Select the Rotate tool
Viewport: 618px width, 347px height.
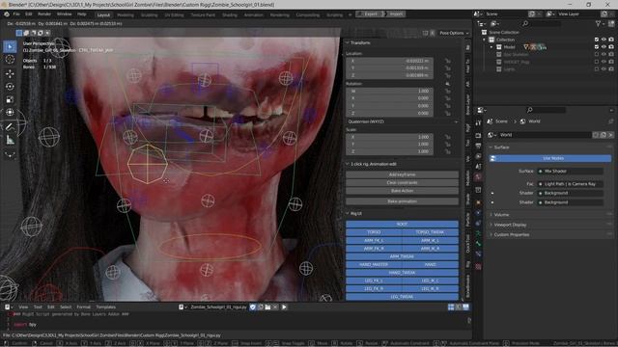(x=10, y=87)
